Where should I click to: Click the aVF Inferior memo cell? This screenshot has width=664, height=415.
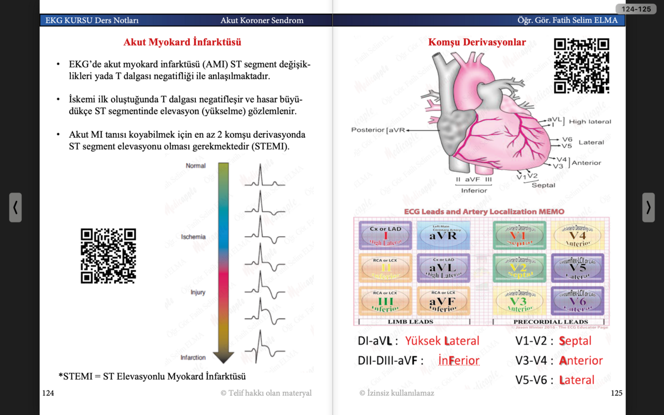point(443,301)
